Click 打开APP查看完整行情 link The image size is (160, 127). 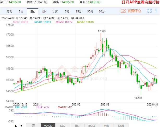[140, 2]
